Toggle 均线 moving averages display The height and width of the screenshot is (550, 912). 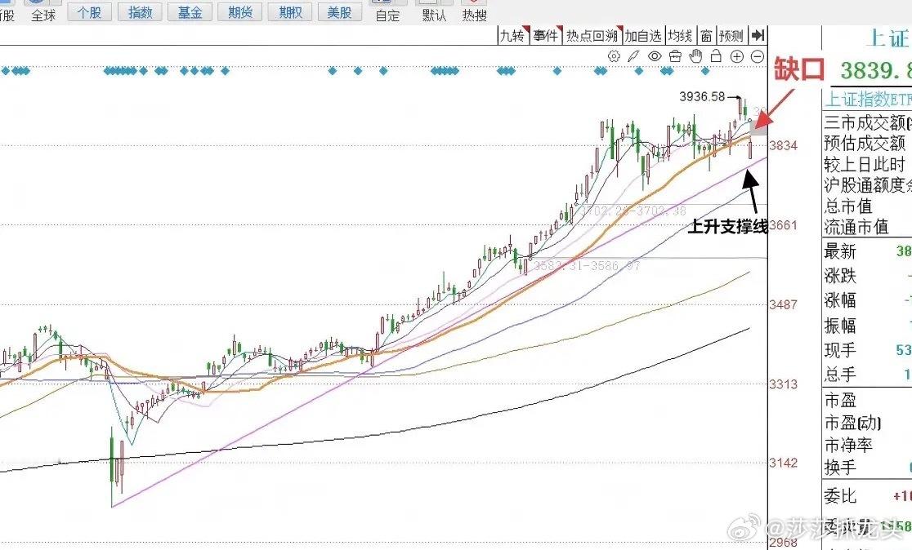coord(680,35)
